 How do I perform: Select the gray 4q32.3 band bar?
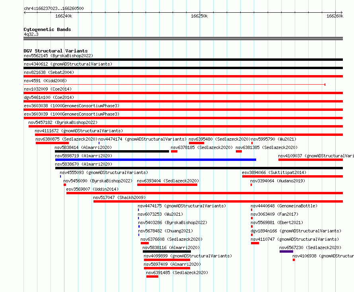(183, 39)
